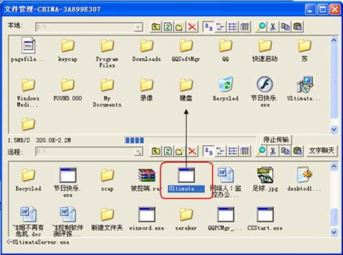Go up one folder in local toolbar
The width and height of the screenshot is (343, 255).
click(x=156, y=27)
